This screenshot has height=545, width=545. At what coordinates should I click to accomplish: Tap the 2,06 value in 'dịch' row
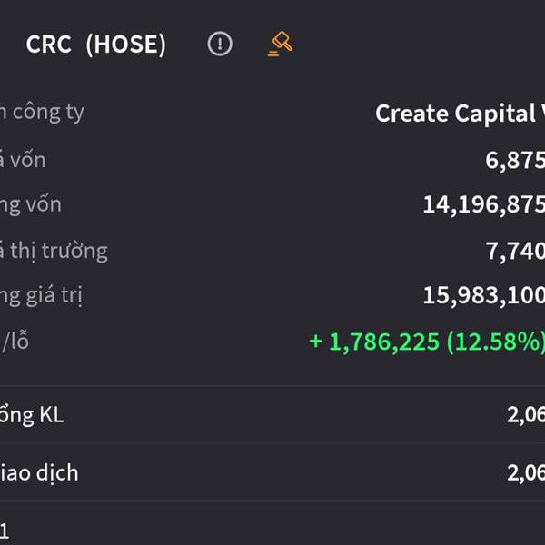coord(526,473)
